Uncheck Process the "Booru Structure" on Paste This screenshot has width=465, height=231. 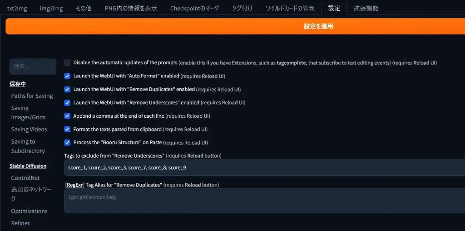tap(67, 143)
